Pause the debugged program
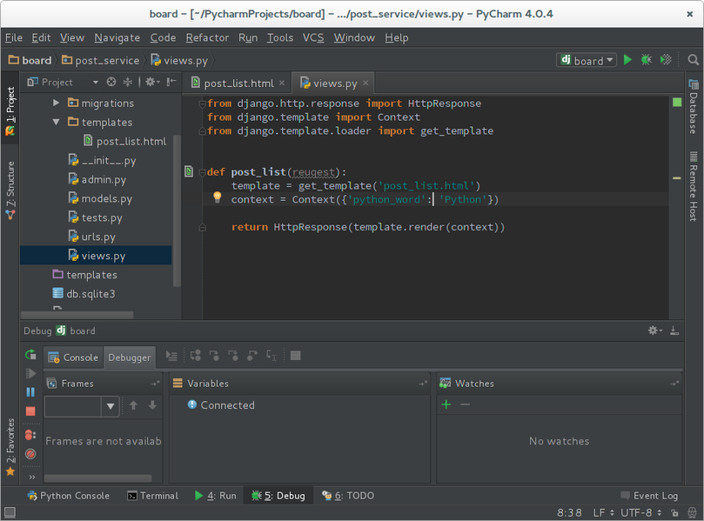The width and height of the screenshot is (704, 521). (x=30, y=392)
